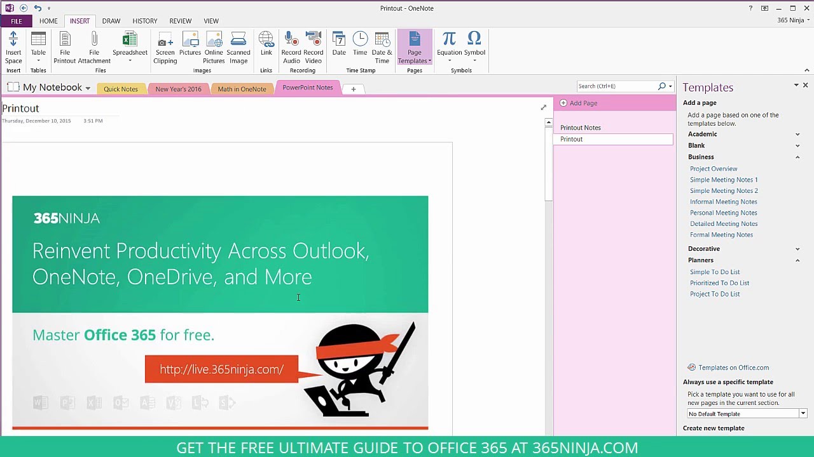Start Record Audio

click(x=291, y=48)
